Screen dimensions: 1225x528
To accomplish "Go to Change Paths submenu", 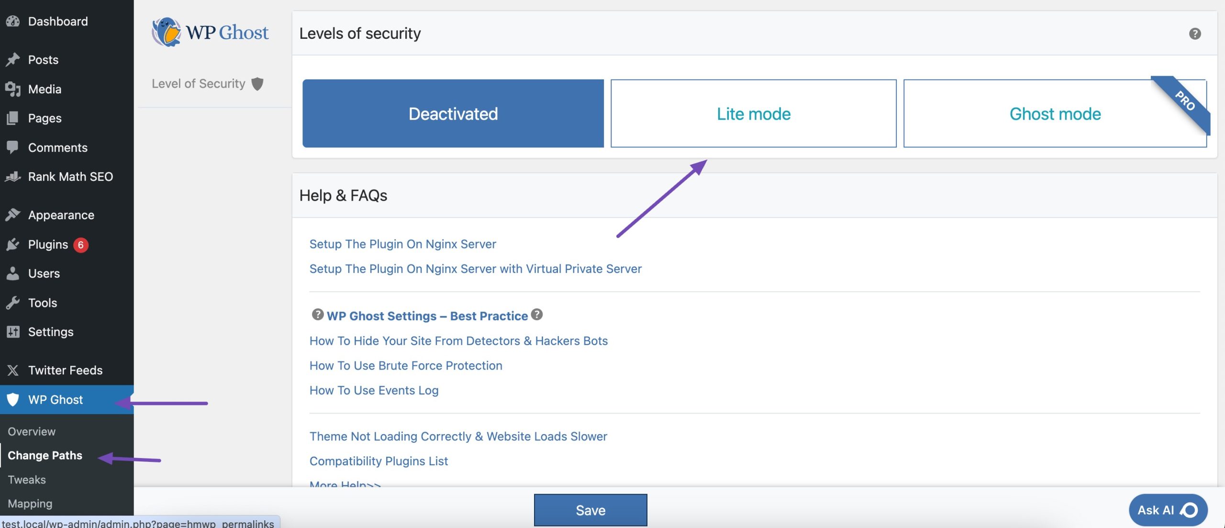I will click(45, 455).
